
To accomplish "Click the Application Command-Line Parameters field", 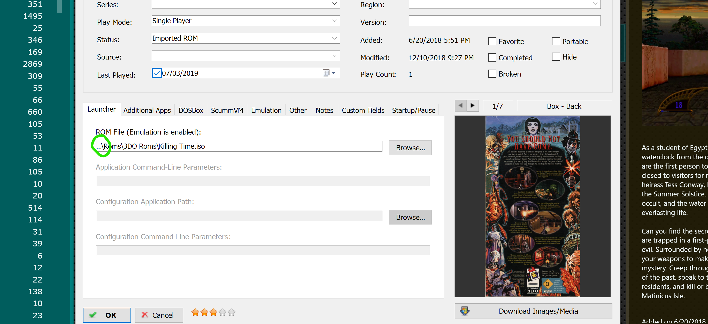I will (x=263, y=181).
